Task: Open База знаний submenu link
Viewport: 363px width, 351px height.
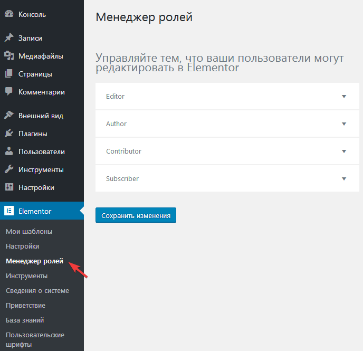Action: pyautogui.click(x=25, y=320)
